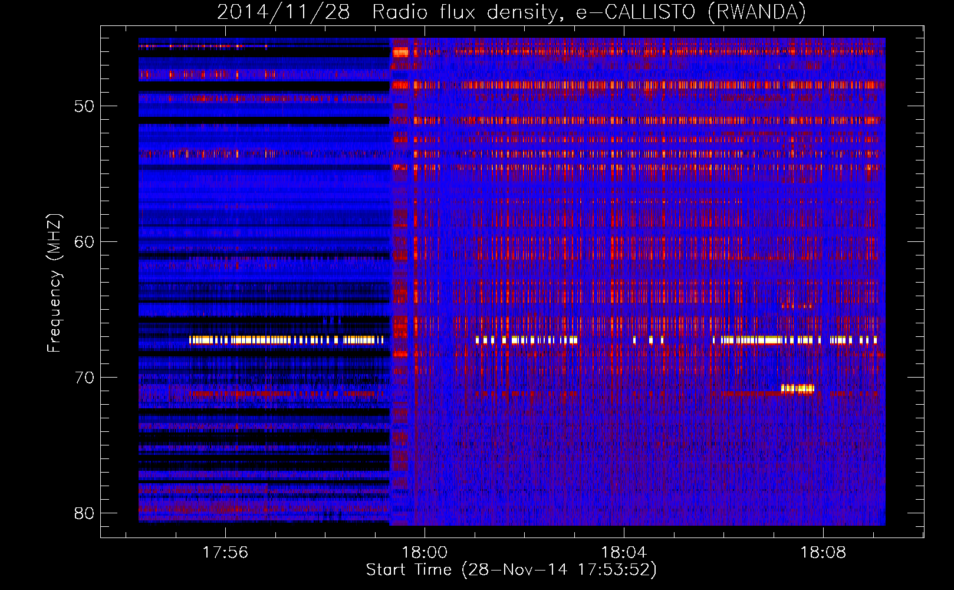Click the '70' frequency tick label
Viewport: 954px width, 590px height.
click(84, 378)
